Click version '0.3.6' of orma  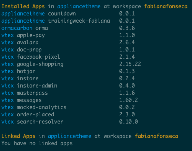[x=127, y=28]
